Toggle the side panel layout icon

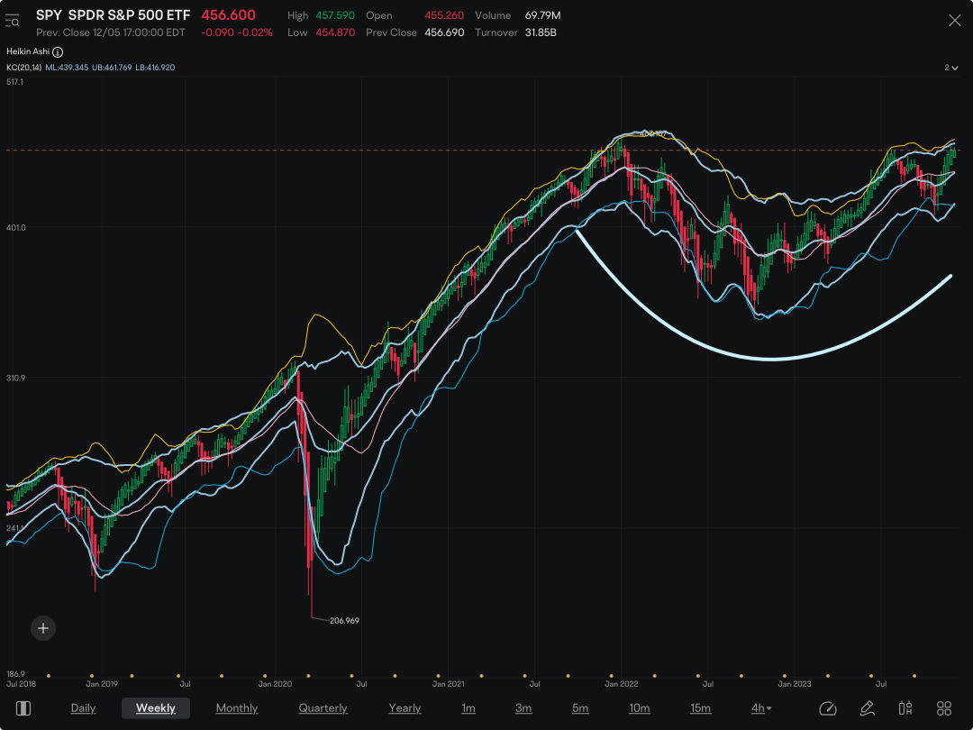(x=23, y=708)
